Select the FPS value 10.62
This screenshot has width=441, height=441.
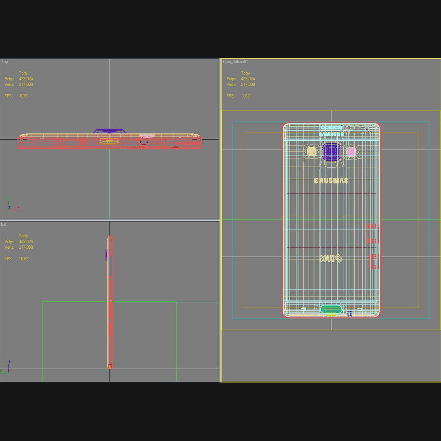click(24, 259)
